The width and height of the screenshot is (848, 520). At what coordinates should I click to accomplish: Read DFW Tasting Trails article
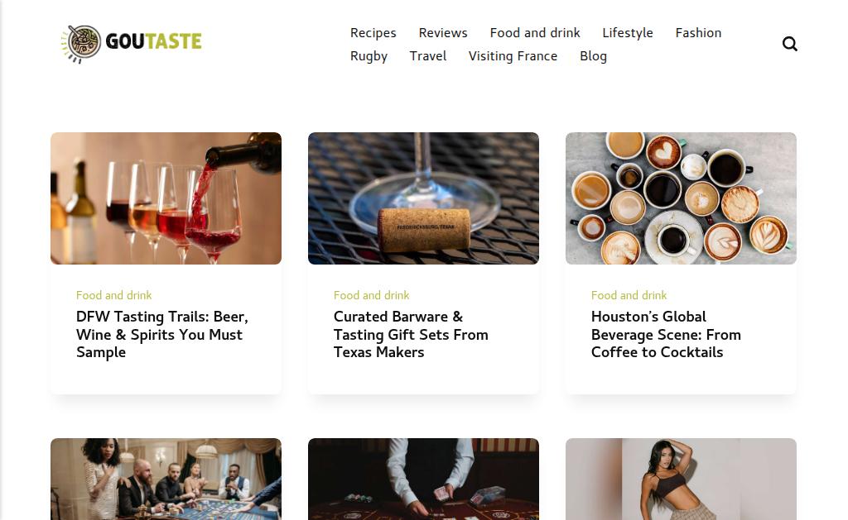[162, 334]
